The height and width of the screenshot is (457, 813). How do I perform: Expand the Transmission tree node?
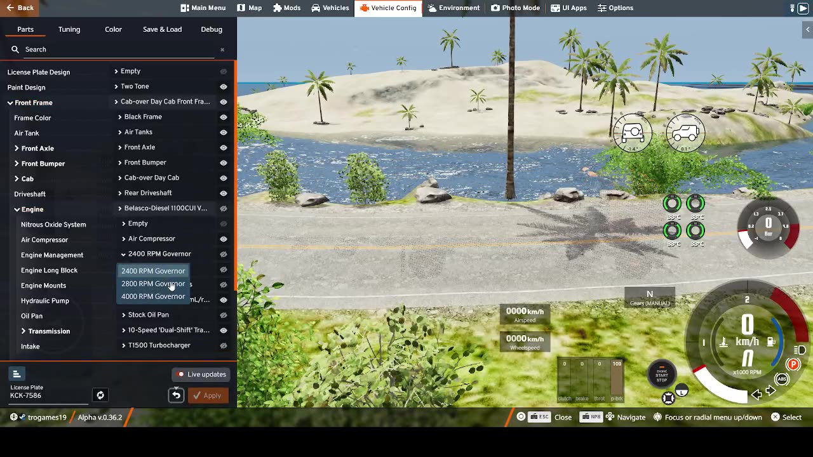click(x=24, y=331)
